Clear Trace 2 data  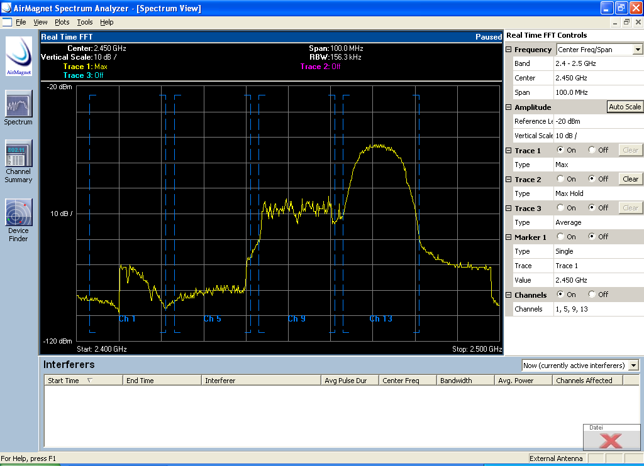(x=630, y=179)
